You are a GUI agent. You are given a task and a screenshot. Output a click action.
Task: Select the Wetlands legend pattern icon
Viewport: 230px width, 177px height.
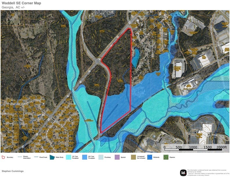pyautogui.click(x=150, y=157)
